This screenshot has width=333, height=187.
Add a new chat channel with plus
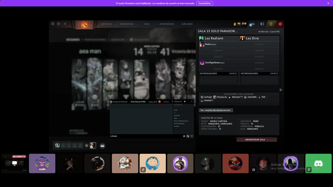coord(185,102)
